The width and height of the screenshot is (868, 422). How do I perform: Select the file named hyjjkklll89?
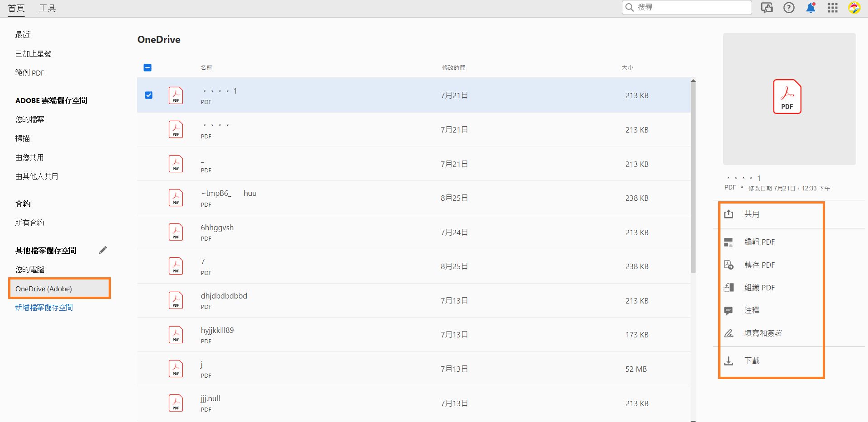pyautogui.click(x=217, y=330)
